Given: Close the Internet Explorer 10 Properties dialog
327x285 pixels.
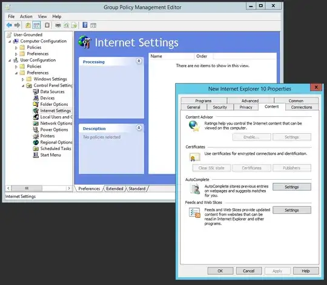Looking at the screenshot, I should tap(316, 87).
